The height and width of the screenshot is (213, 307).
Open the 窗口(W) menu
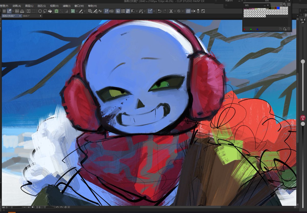(x=79, y=6)
